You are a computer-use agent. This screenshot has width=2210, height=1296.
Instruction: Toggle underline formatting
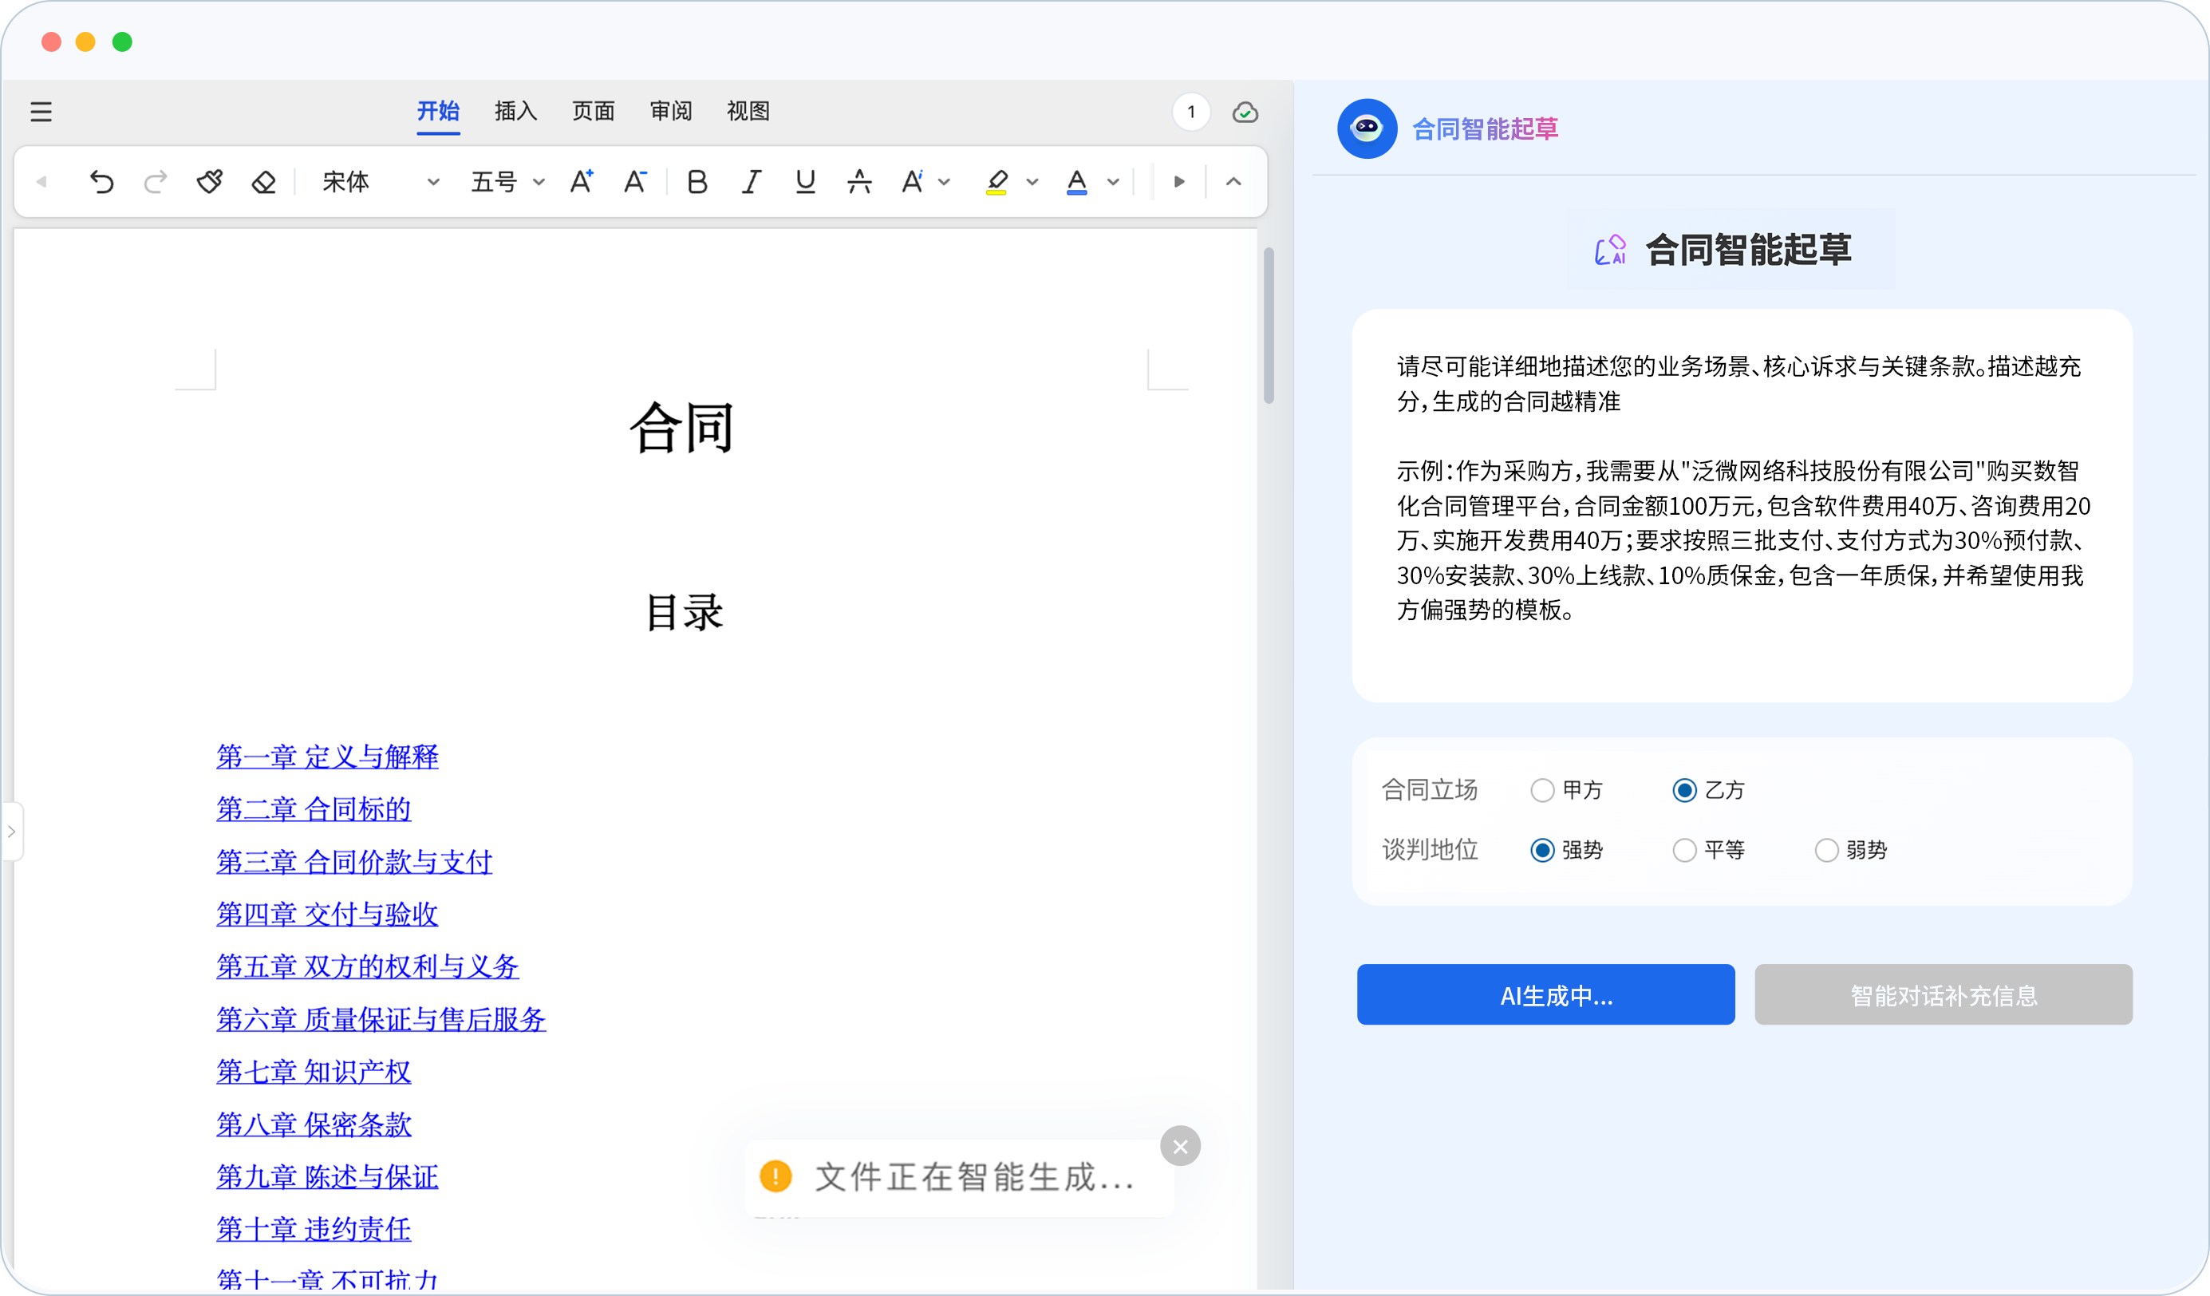pyautogui.click(x=805, y=182)
